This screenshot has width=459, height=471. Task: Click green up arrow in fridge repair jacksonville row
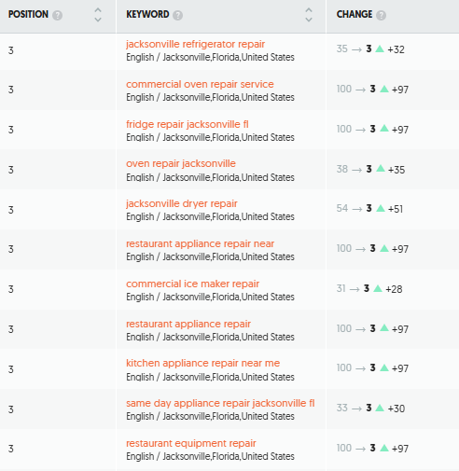pyautogui.click(x=384, y=129)
